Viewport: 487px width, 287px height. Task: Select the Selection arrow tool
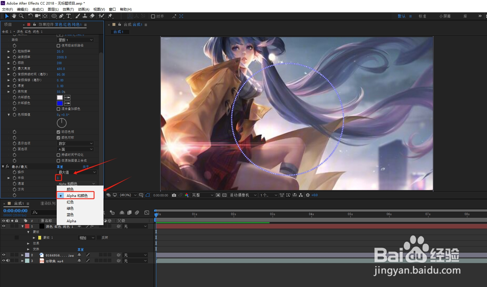click(7, 16)
